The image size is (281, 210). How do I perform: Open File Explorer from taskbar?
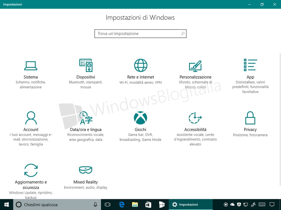(x=135, y=205)
